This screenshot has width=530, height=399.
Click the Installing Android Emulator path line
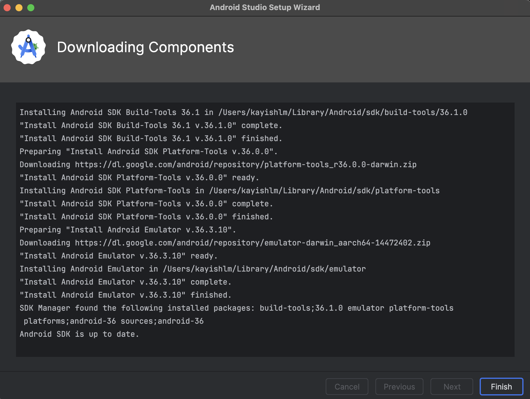(193, 269)
